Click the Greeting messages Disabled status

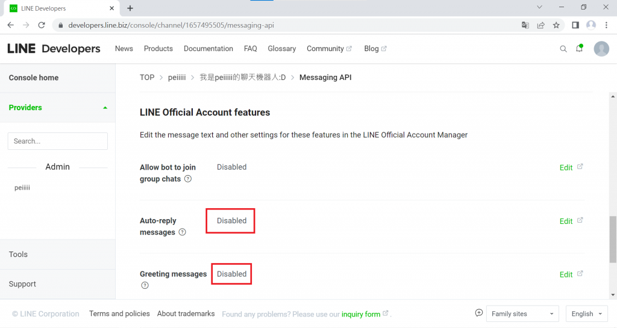pyautogui.click(x=231, y=274)
